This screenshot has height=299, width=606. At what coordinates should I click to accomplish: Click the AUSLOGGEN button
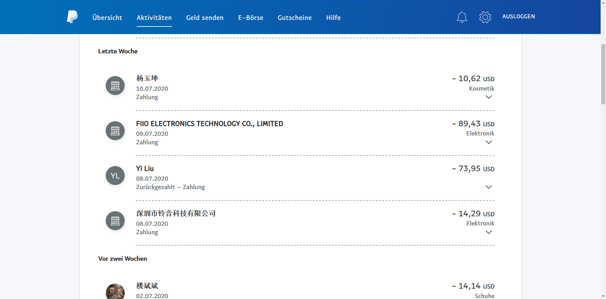point(518,16)
